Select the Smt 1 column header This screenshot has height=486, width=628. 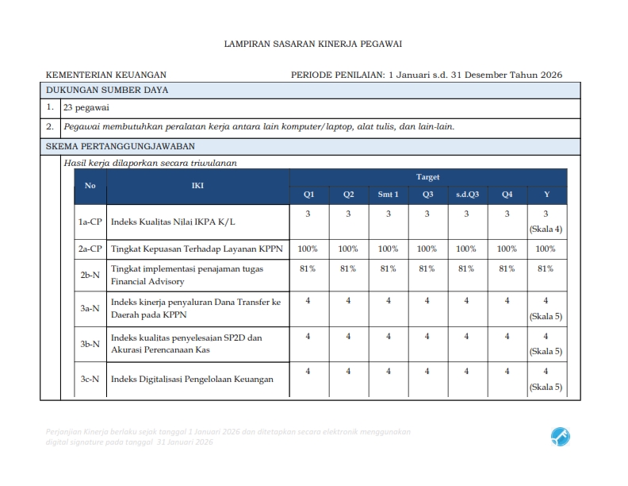[x=388, y=195]
